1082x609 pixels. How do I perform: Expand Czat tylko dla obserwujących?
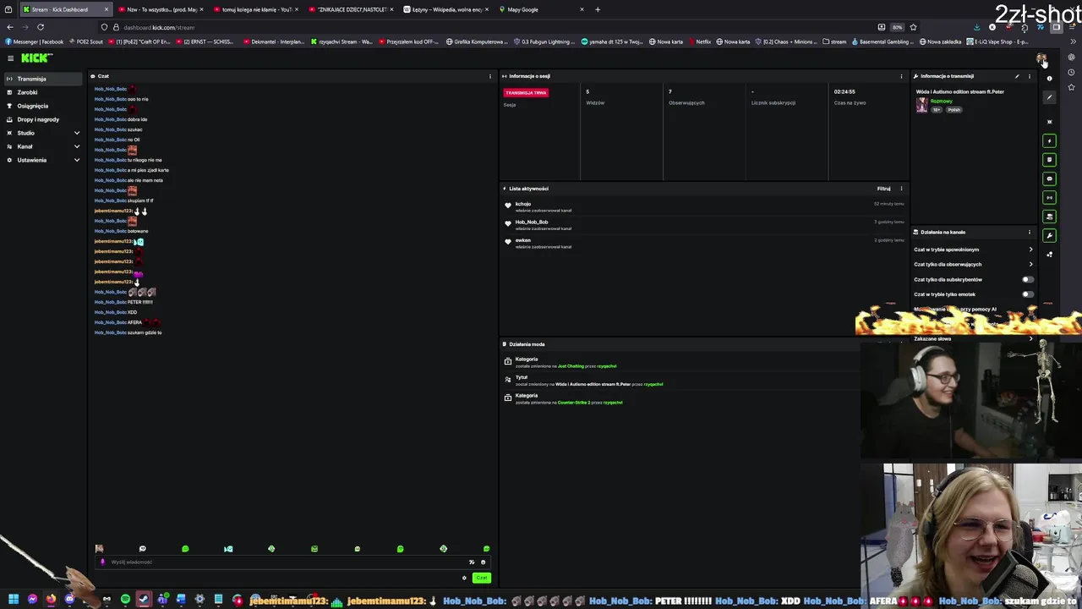pos(973,264)
